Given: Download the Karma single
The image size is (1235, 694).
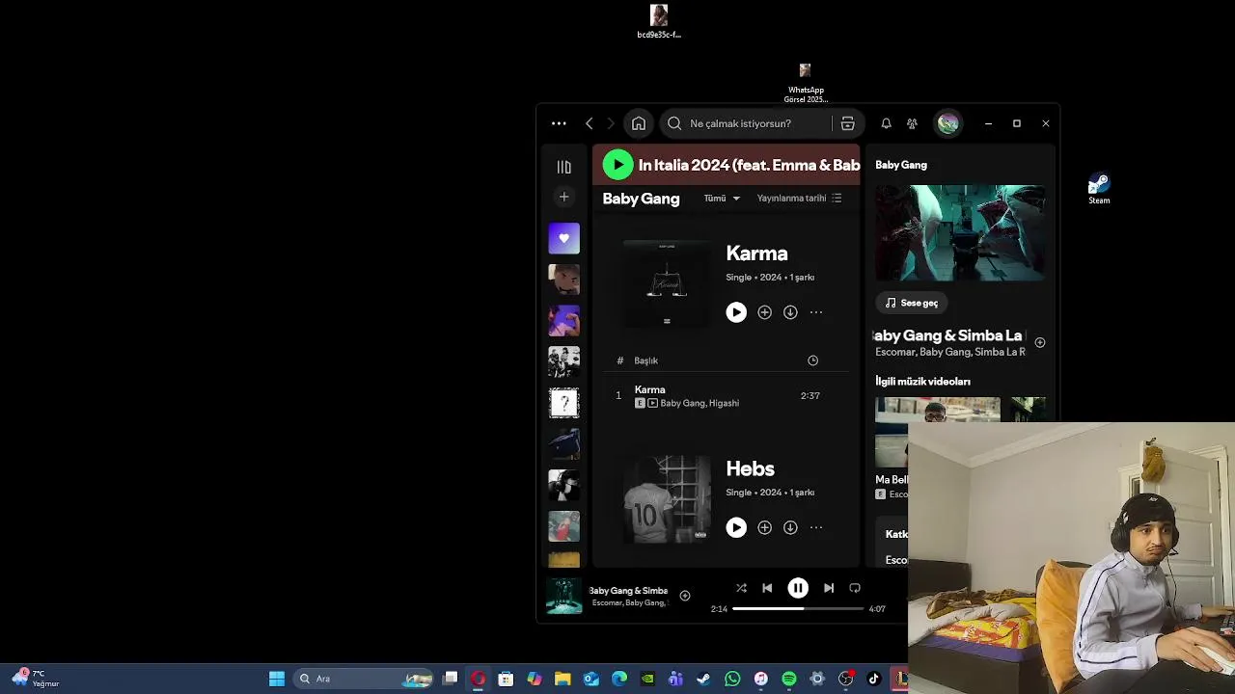Looking at the screenshot, I should click(x=790, y=312).
